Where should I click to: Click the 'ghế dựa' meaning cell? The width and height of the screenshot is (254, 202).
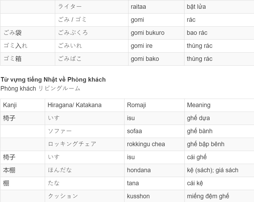tap(219, 118)
